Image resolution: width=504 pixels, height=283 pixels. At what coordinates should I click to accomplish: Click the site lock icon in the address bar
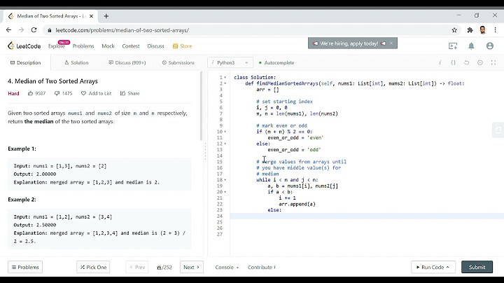[x=49, y=30]
